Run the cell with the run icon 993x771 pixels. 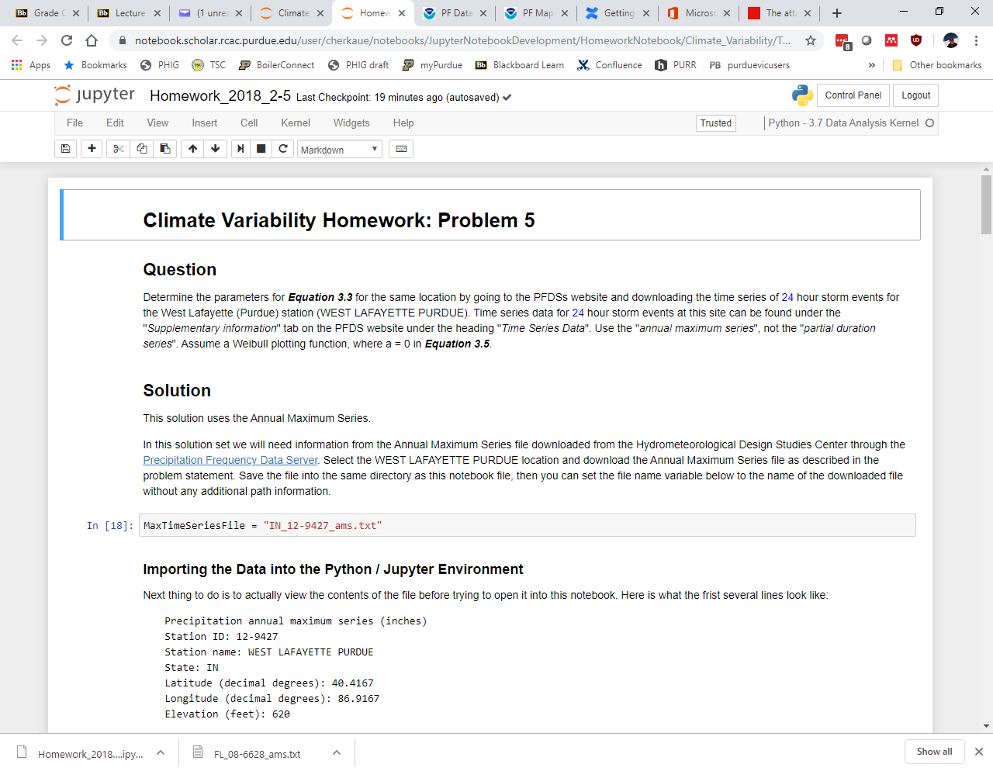(240, 149)
